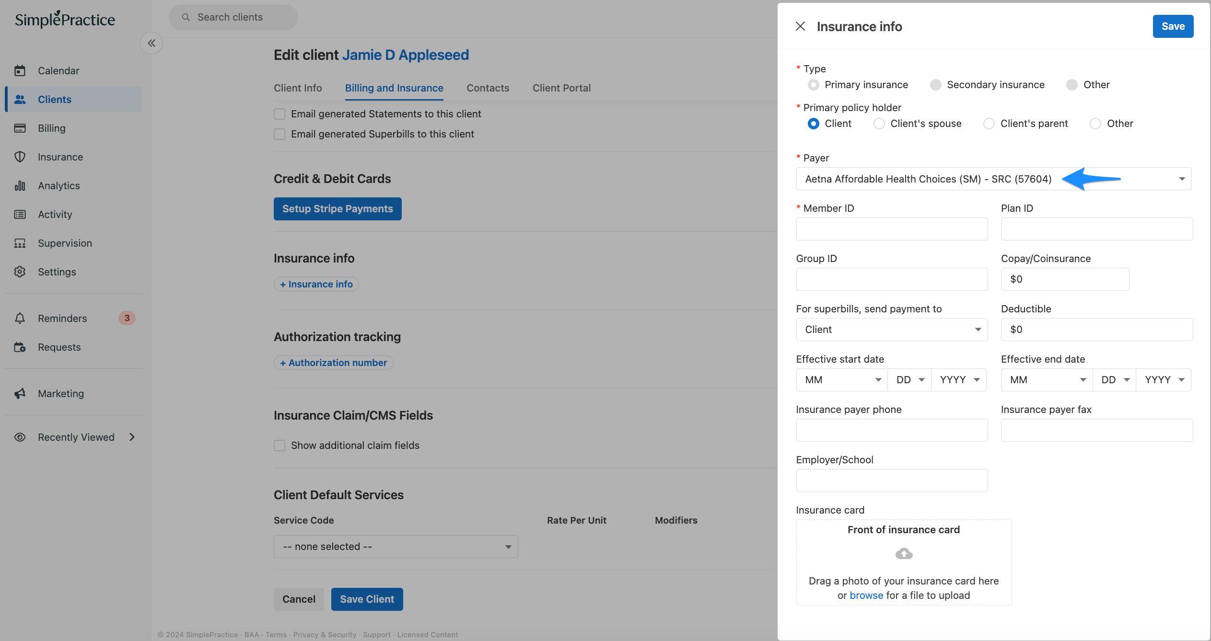The height and width of the screenshot is (641, 1211).
Task: Click the Insurance shield icon
Action: pyautogui.click(x=20, y=157)
